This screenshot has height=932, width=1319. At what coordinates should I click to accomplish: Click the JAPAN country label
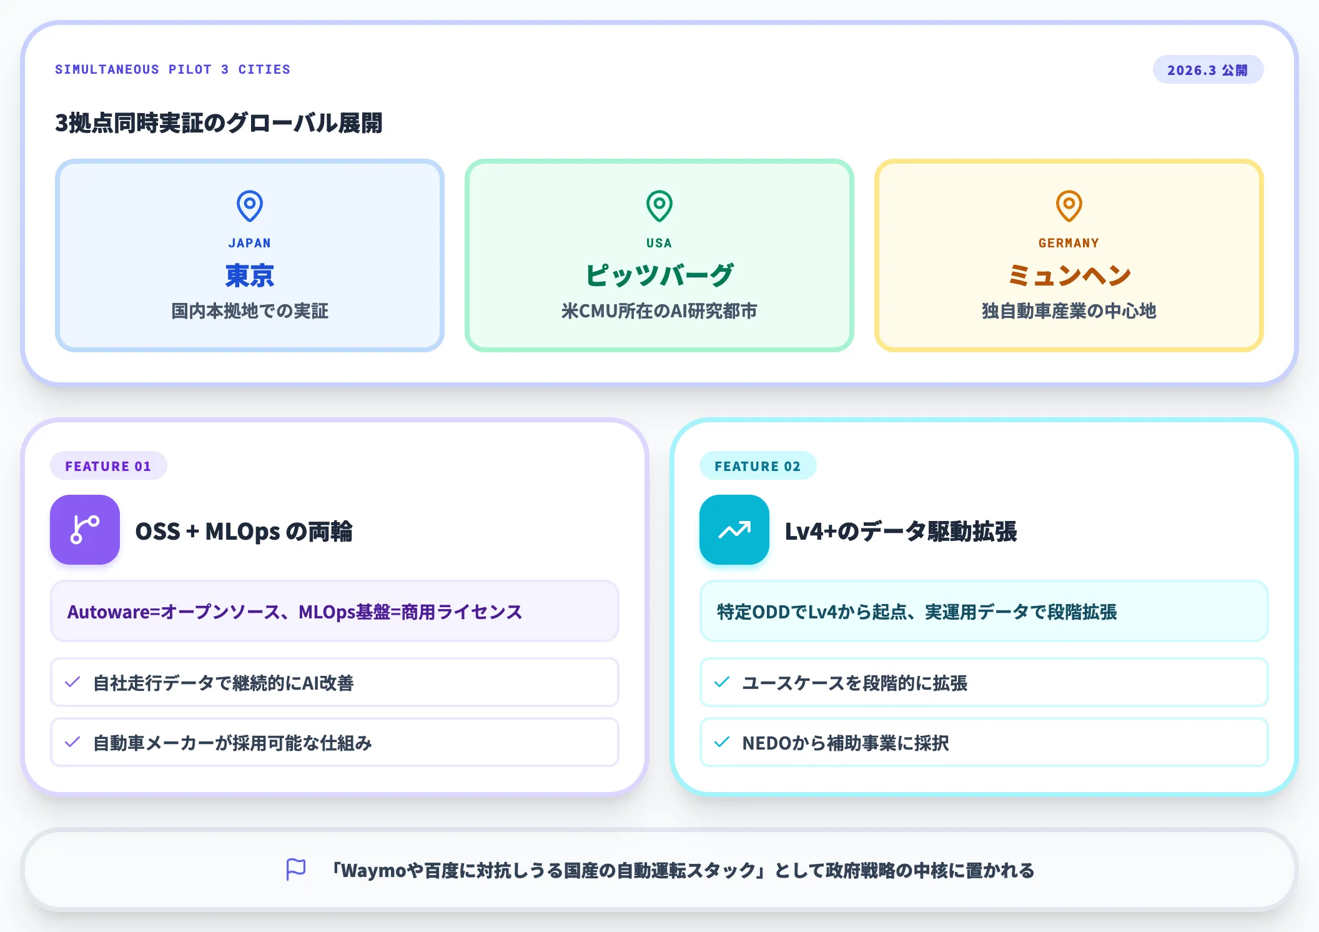point(250,243)
